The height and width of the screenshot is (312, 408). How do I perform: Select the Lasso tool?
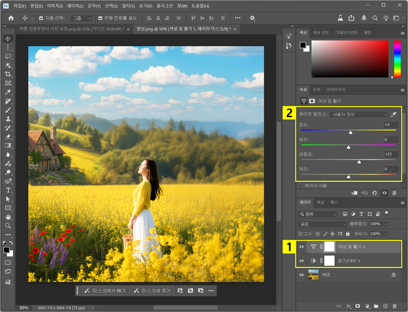click(x=8, y=56)
